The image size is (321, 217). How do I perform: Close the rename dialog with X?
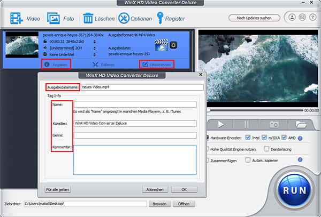[x=201, y=75]
